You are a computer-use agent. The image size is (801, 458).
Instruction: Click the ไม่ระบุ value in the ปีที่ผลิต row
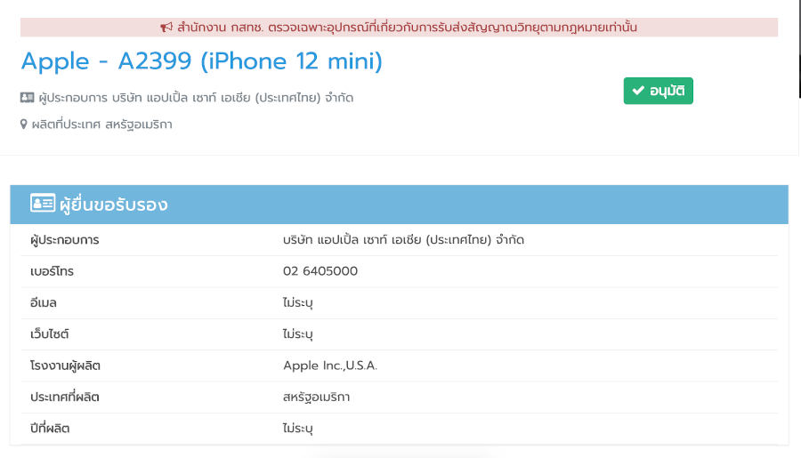point(298,429)
